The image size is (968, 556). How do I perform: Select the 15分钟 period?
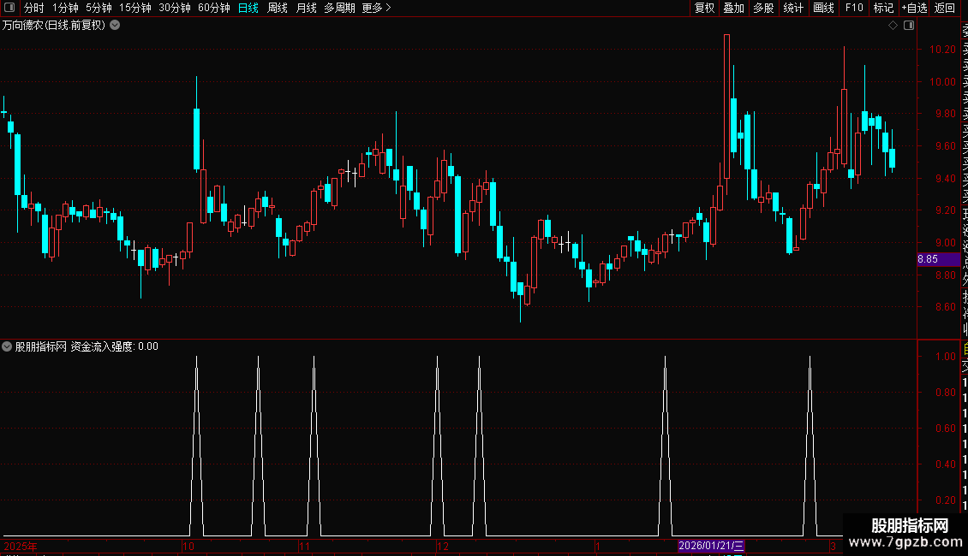coord(134,8)
